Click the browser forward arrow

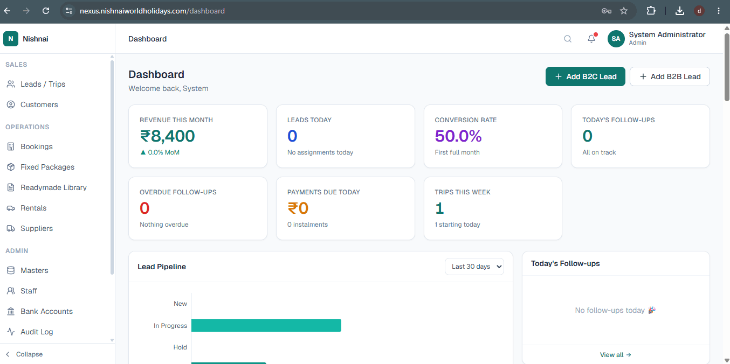coord(26,11)
